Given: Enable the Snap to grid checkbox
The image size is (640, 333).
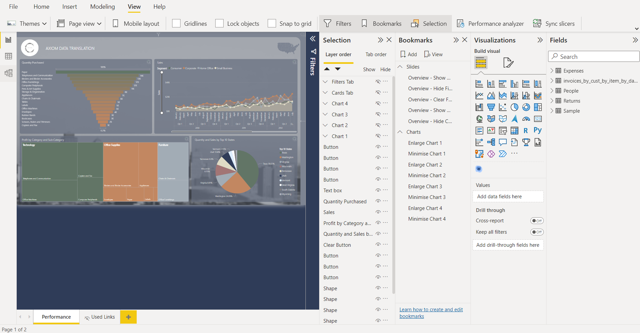Looking at the screenshot, I should (x=272, y=23).
